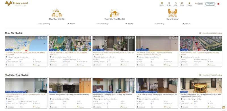
Task: Open the Yêu thích favorites header icon
Action: pos(162,4)
